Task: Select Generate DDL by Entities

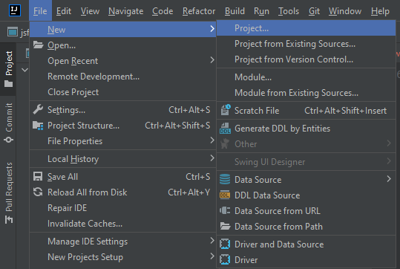Action: (x=306, y=129)
